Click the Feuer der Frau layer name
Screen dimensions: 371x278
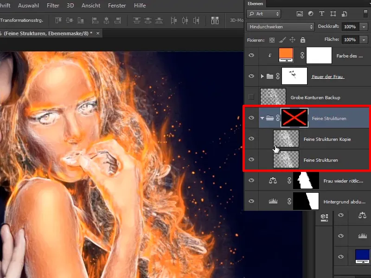[328, 76]
